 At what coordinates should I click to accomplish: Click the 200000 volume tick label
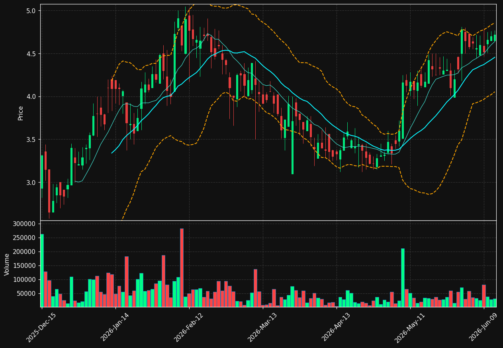coord(25,252)
